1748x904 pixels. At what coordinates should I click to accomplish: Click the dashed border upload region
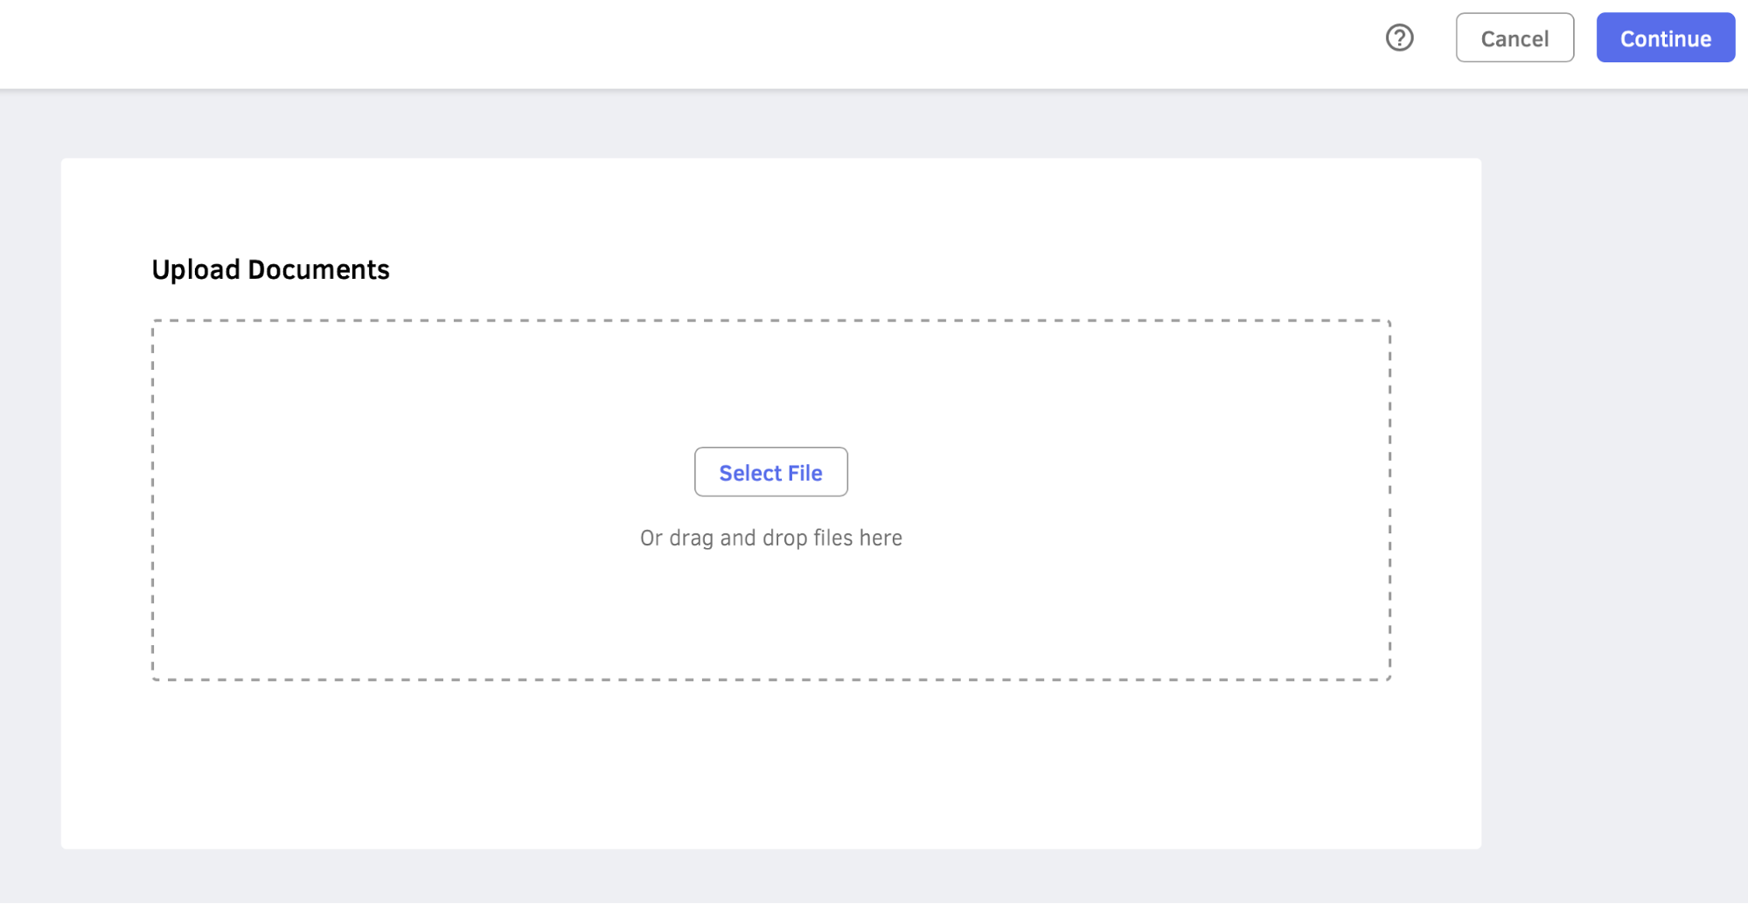[770, 612]
